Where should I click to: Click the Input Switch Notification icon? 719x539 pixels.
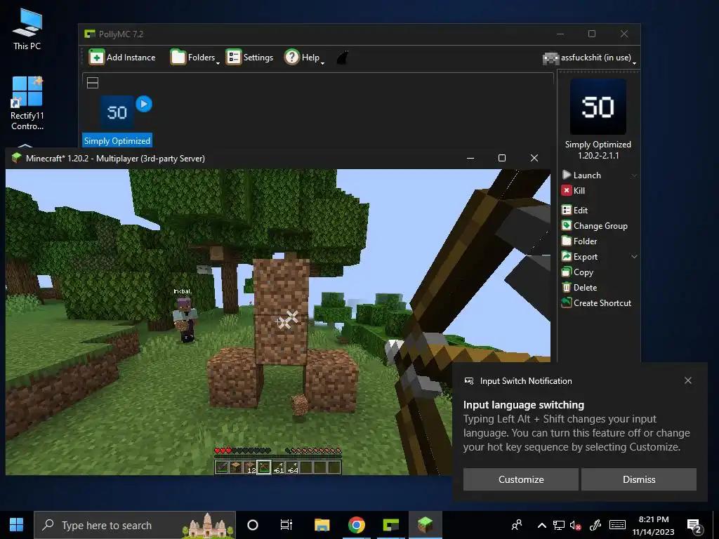[x=468, y=381]
